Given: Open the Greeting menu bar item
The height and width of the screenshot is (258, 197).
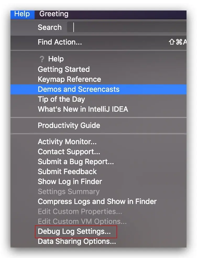Looking at the screenshot, I should 54,14.
